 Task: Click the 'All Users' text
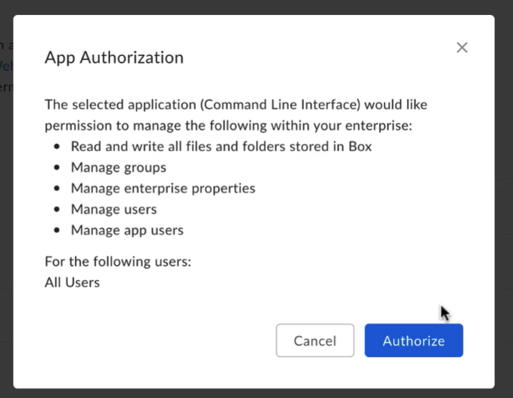[x=72, y=283]
